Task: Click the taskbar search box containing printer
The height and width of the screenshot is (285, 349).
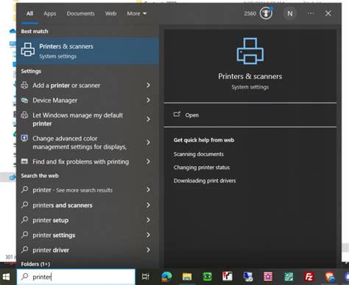Action: [76, 277]
